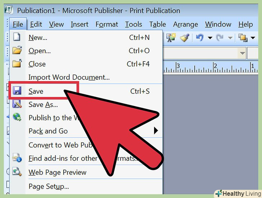Click the Format Painter brush icon
Viewport: 262px width, 198px height.
pos(185,37)
